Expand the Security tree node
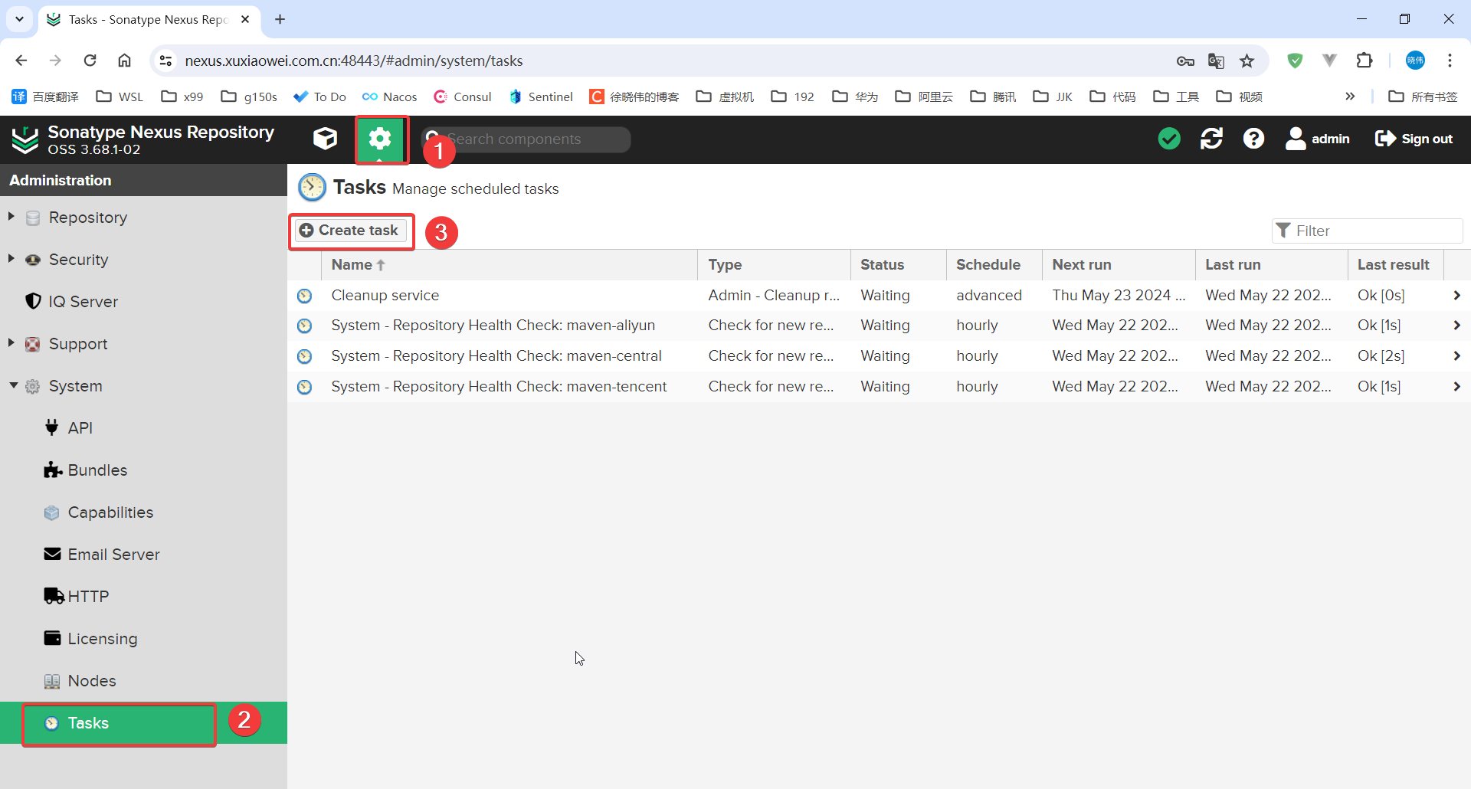 [x=11, y=259]
